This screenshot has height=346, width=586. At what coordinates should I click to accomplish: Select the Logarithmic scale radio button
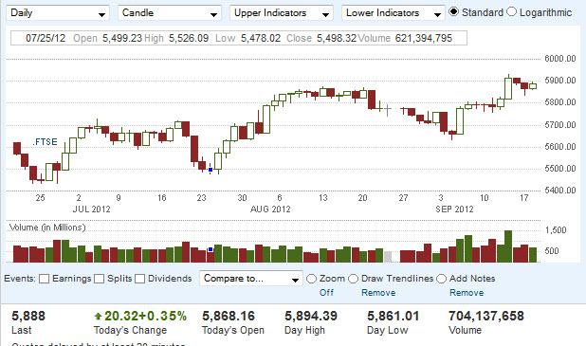point(511,12)
